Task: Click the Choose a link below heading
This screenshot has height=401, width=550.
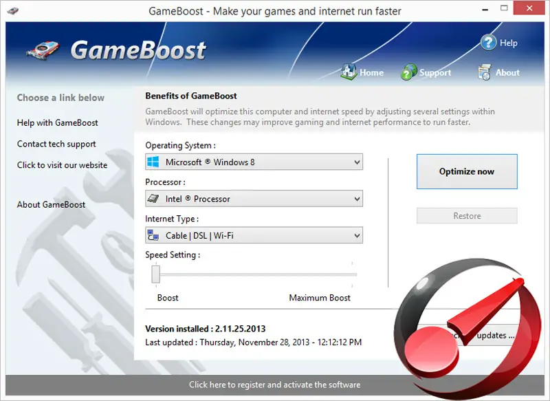Action: pyautogui.click(x=60, y=98)
